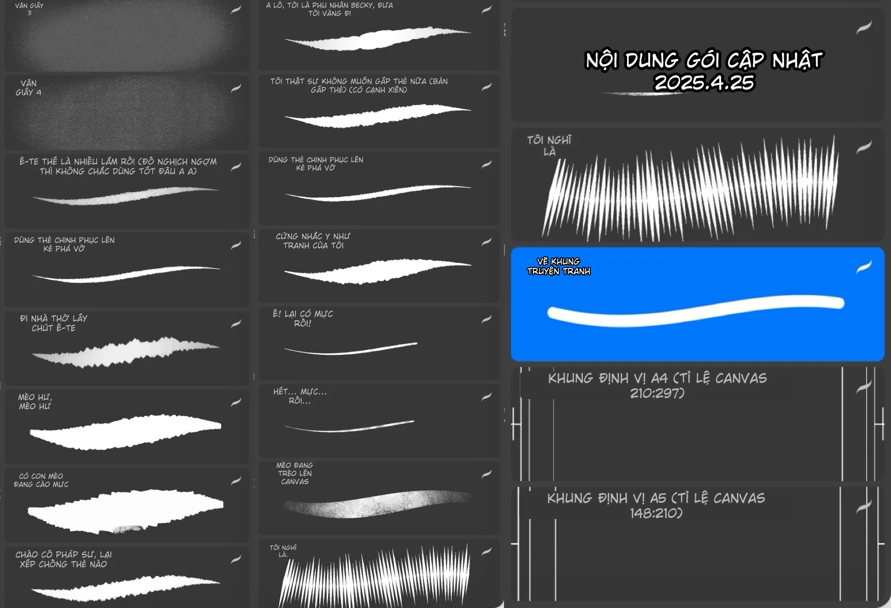Select the A lô, tôi là phu nhân Becky brush
891x608 pixels.
[378, 36]
